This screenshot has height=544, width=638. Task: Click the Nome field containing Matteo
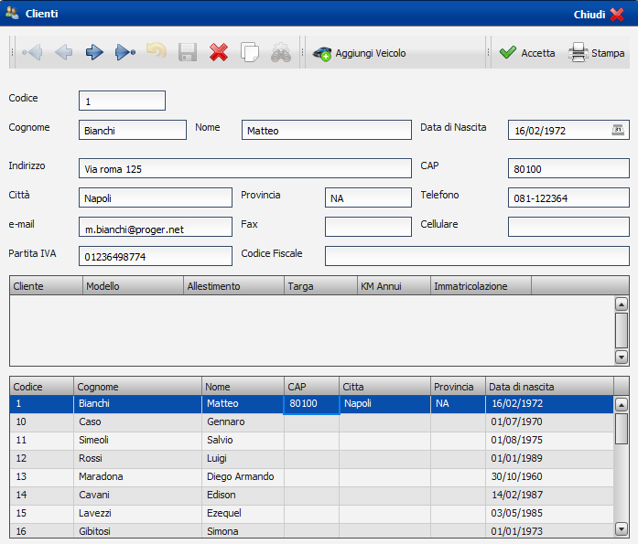pyautogui.click(x=327, y=130)
